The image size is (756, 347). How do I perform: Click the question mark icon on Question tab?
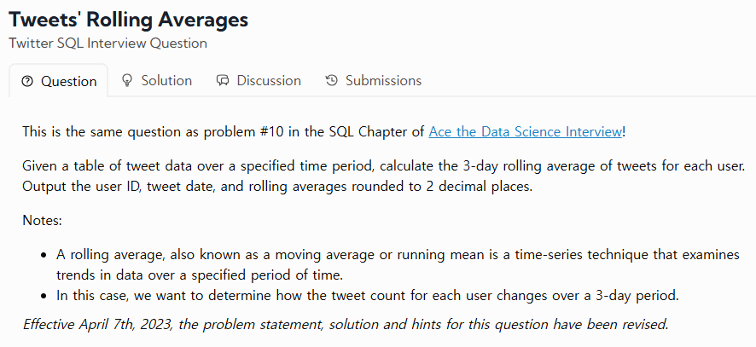(28, 81)
